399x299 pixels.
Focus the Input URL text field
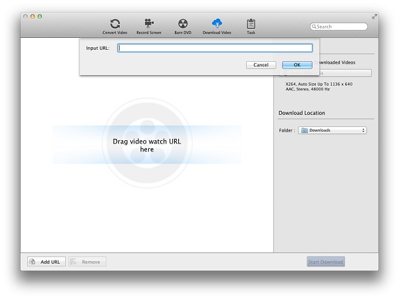point(215,48)
